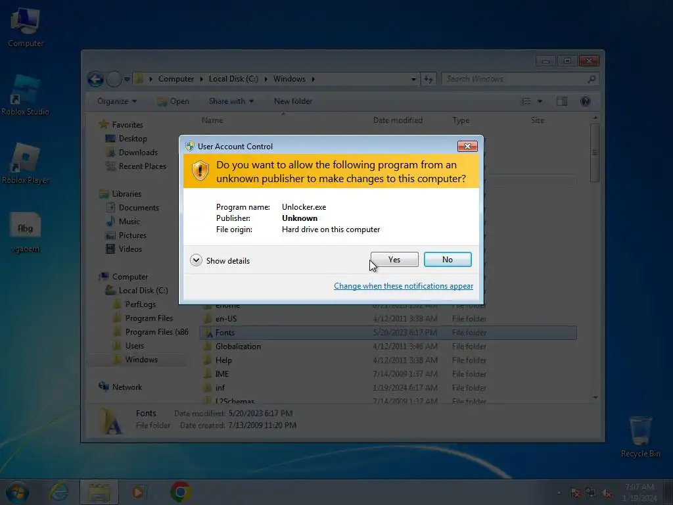Click Windows in the address bar breadcrumb
Image resolution: width=673 pixels, height=505 pixels.
pos(289,79)
